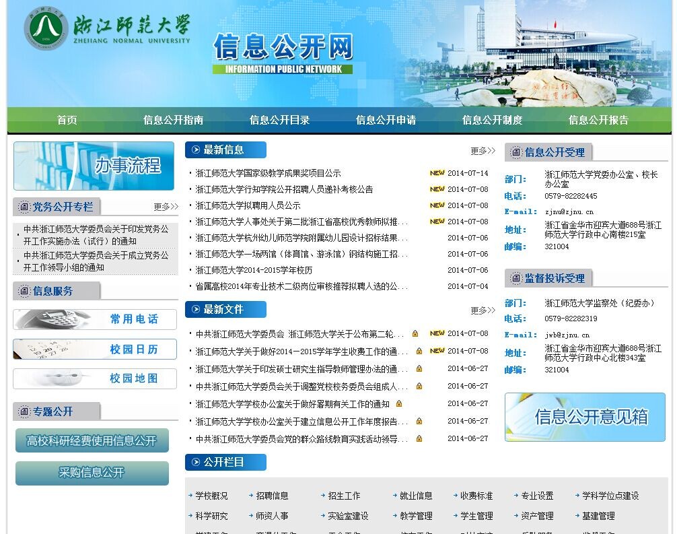Click NEW badge next to 国家级教学成果奖项目公示
Screen dimensions: 677x534
click(x=437, y=173)
